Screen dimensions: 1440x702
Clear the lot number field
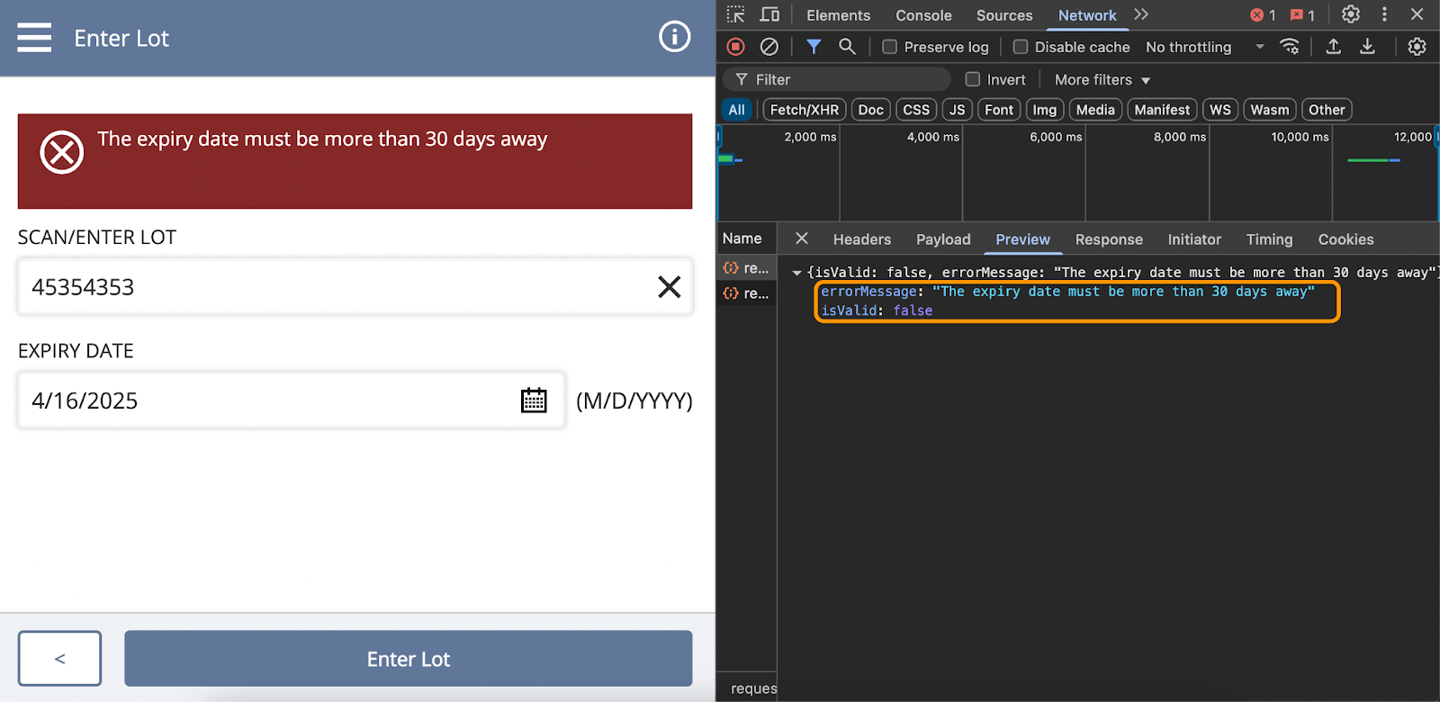pyautogui.click(x=669, y=287)
